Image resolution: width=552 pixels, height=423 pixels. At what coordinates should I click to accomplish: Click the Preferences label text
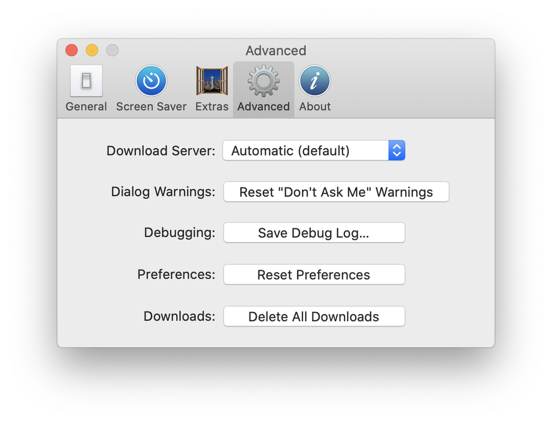tap(177, 274)
